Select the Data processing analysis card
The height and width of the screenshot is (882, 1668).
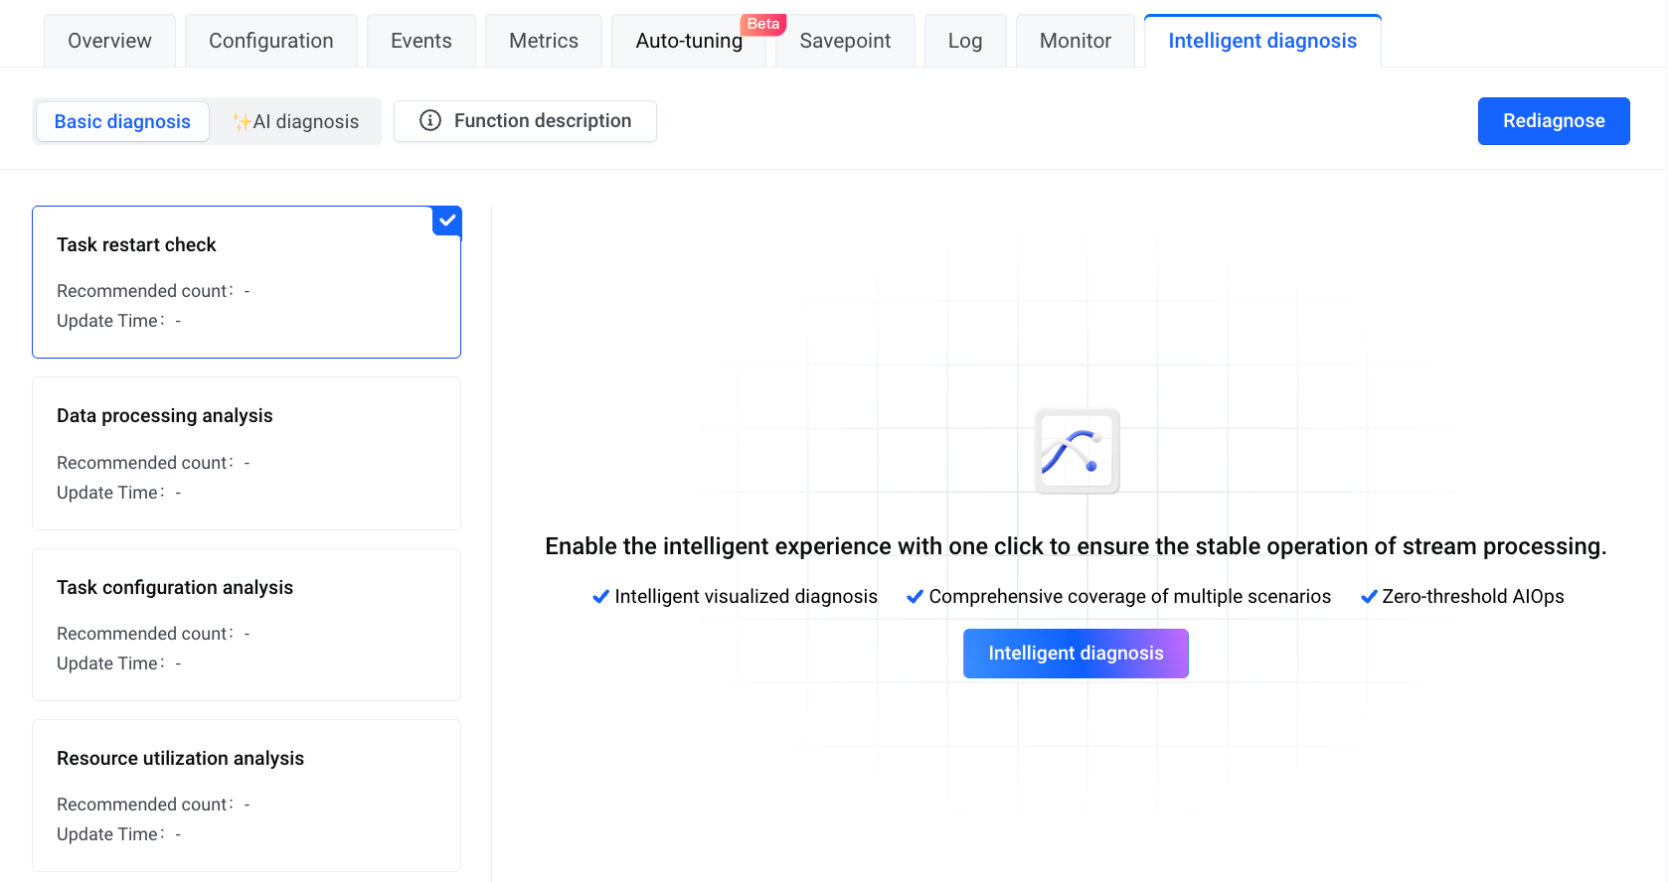pos(247,454)
